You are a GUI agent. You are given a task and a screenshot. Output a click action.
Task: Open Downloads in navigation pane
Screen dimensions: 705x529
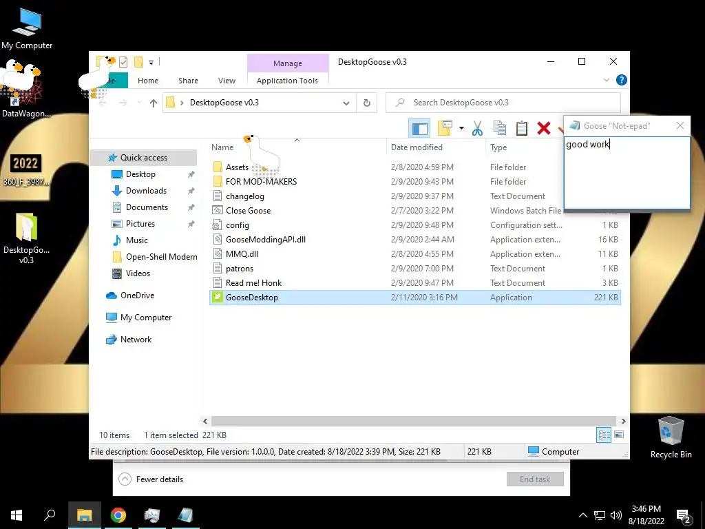pyautogui.click(x=146, y=191)
